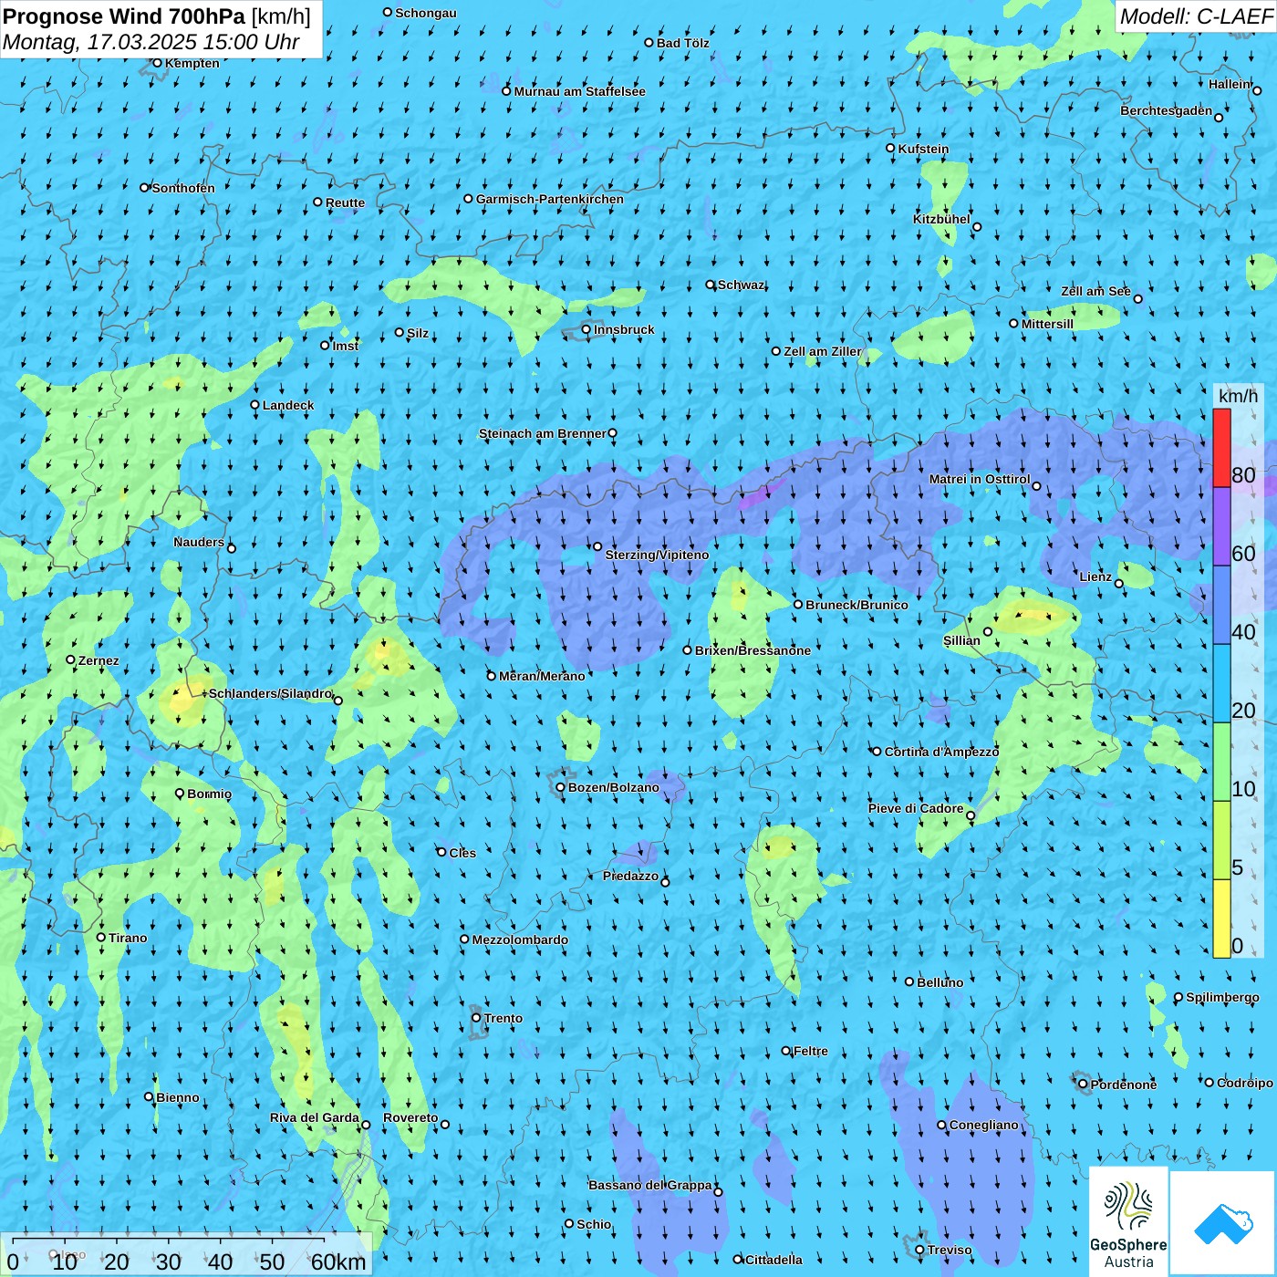
Task: Click the Mittersill label
Action: 1047,324
